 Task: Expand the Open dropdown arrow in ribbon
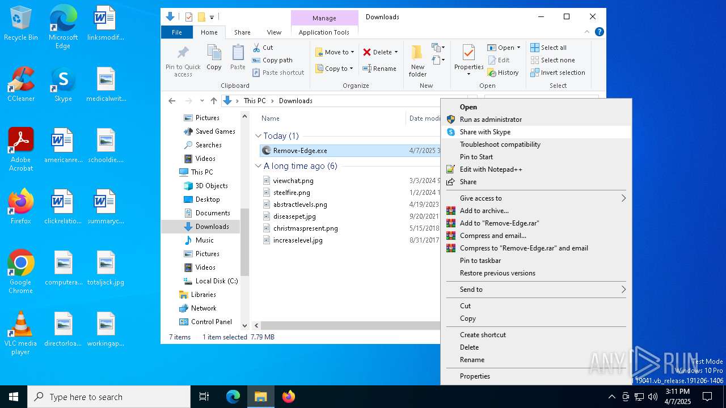coord(518,48)
